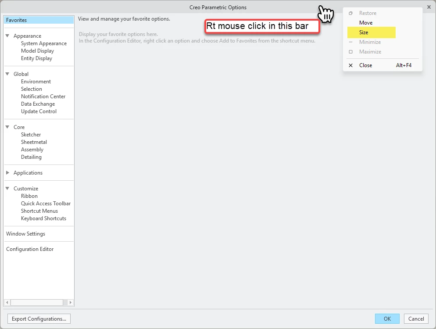
Task: Open Ribbon customization page
Action: pyautogui.click(x=29, y=196)
